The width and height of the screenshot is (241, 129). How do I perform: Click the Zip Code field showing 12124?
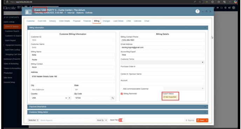92,98
